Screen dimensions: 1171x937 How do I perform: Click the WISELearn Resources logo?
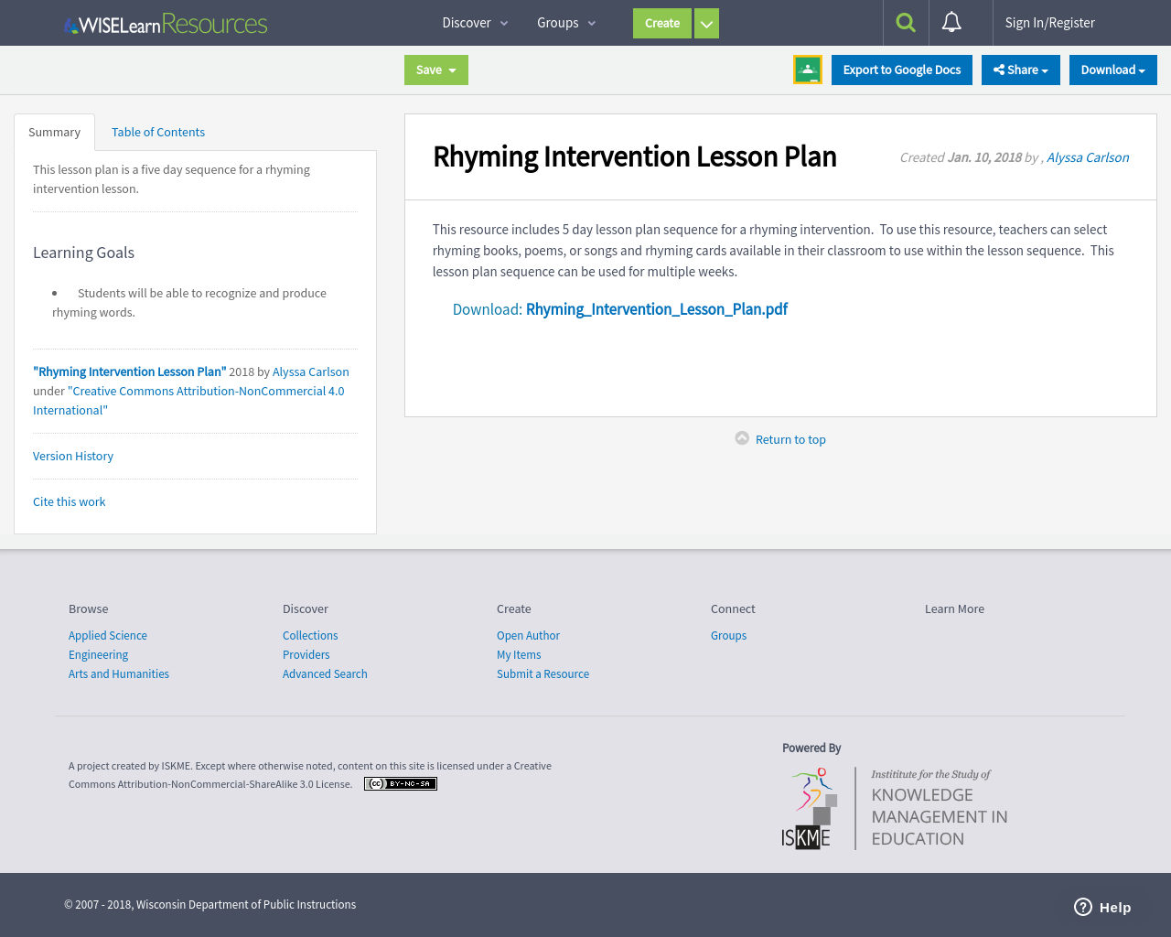coord(165,22)
